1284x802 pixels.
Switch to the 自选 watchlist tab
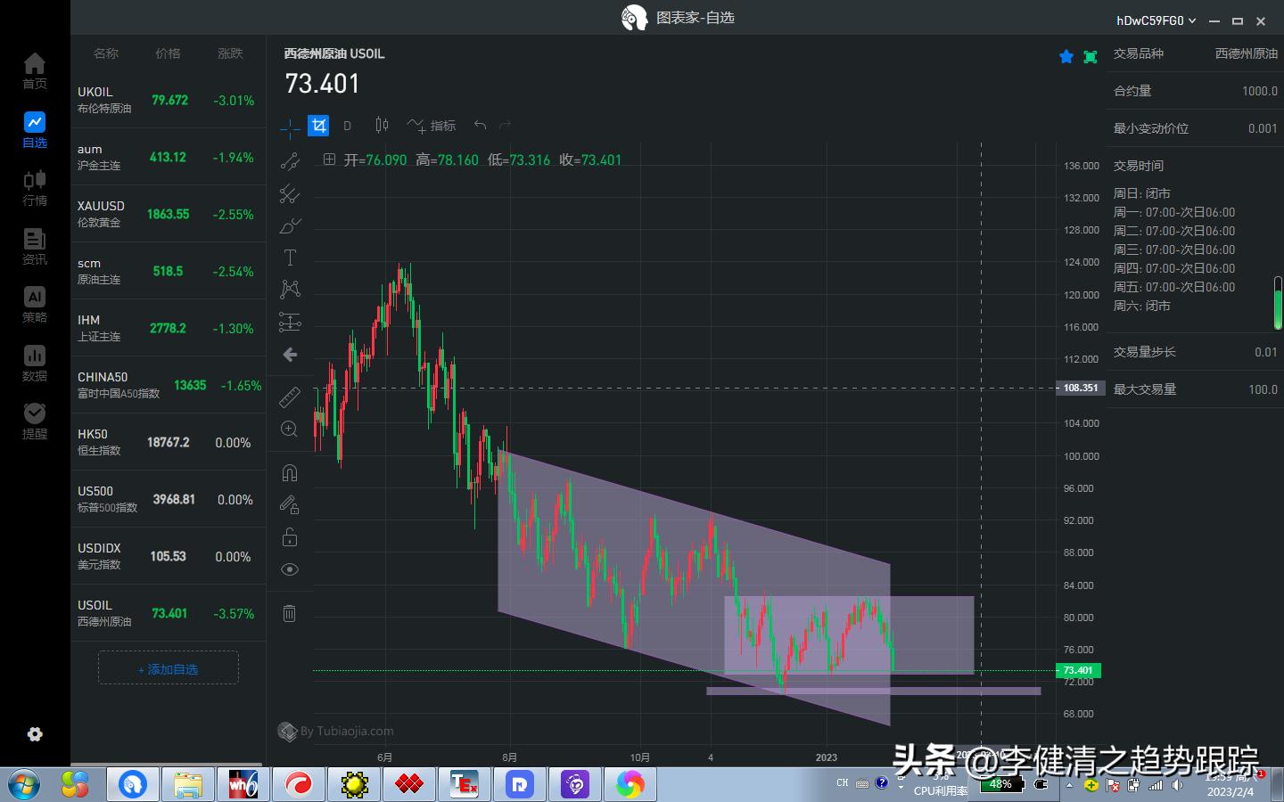35,129
